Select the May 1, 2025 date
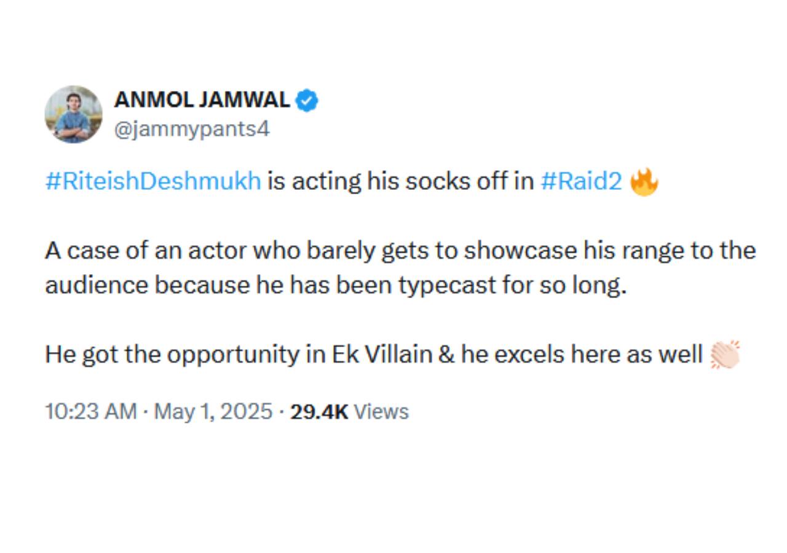Screen dimensions: 787x553 [213, 411]
